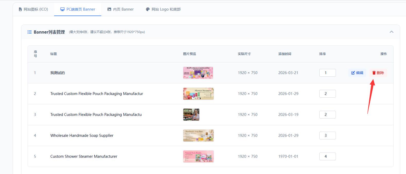
Task: Open the 我测试的 banner preview thumbnail
Action: [x=198, y=73]
